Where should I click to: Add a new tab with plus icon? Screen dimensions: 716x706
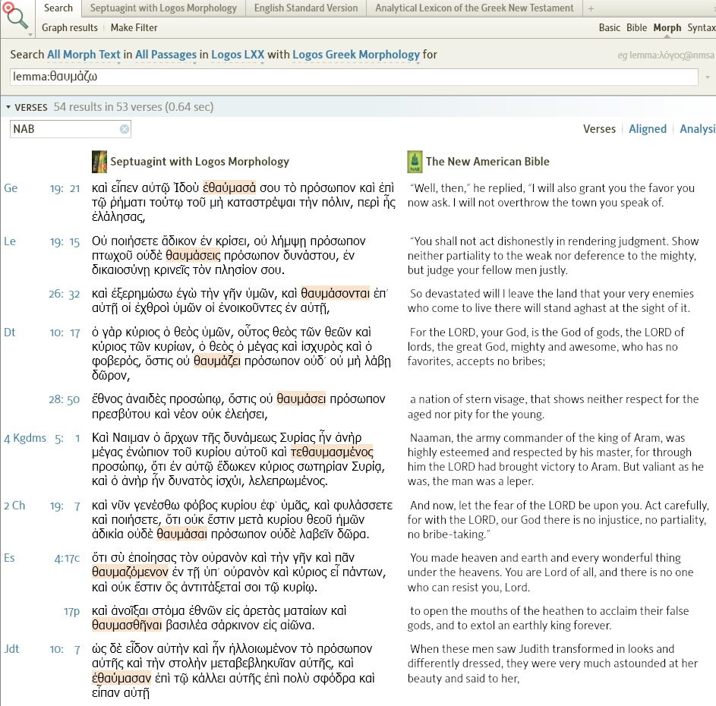coord(591,8)
